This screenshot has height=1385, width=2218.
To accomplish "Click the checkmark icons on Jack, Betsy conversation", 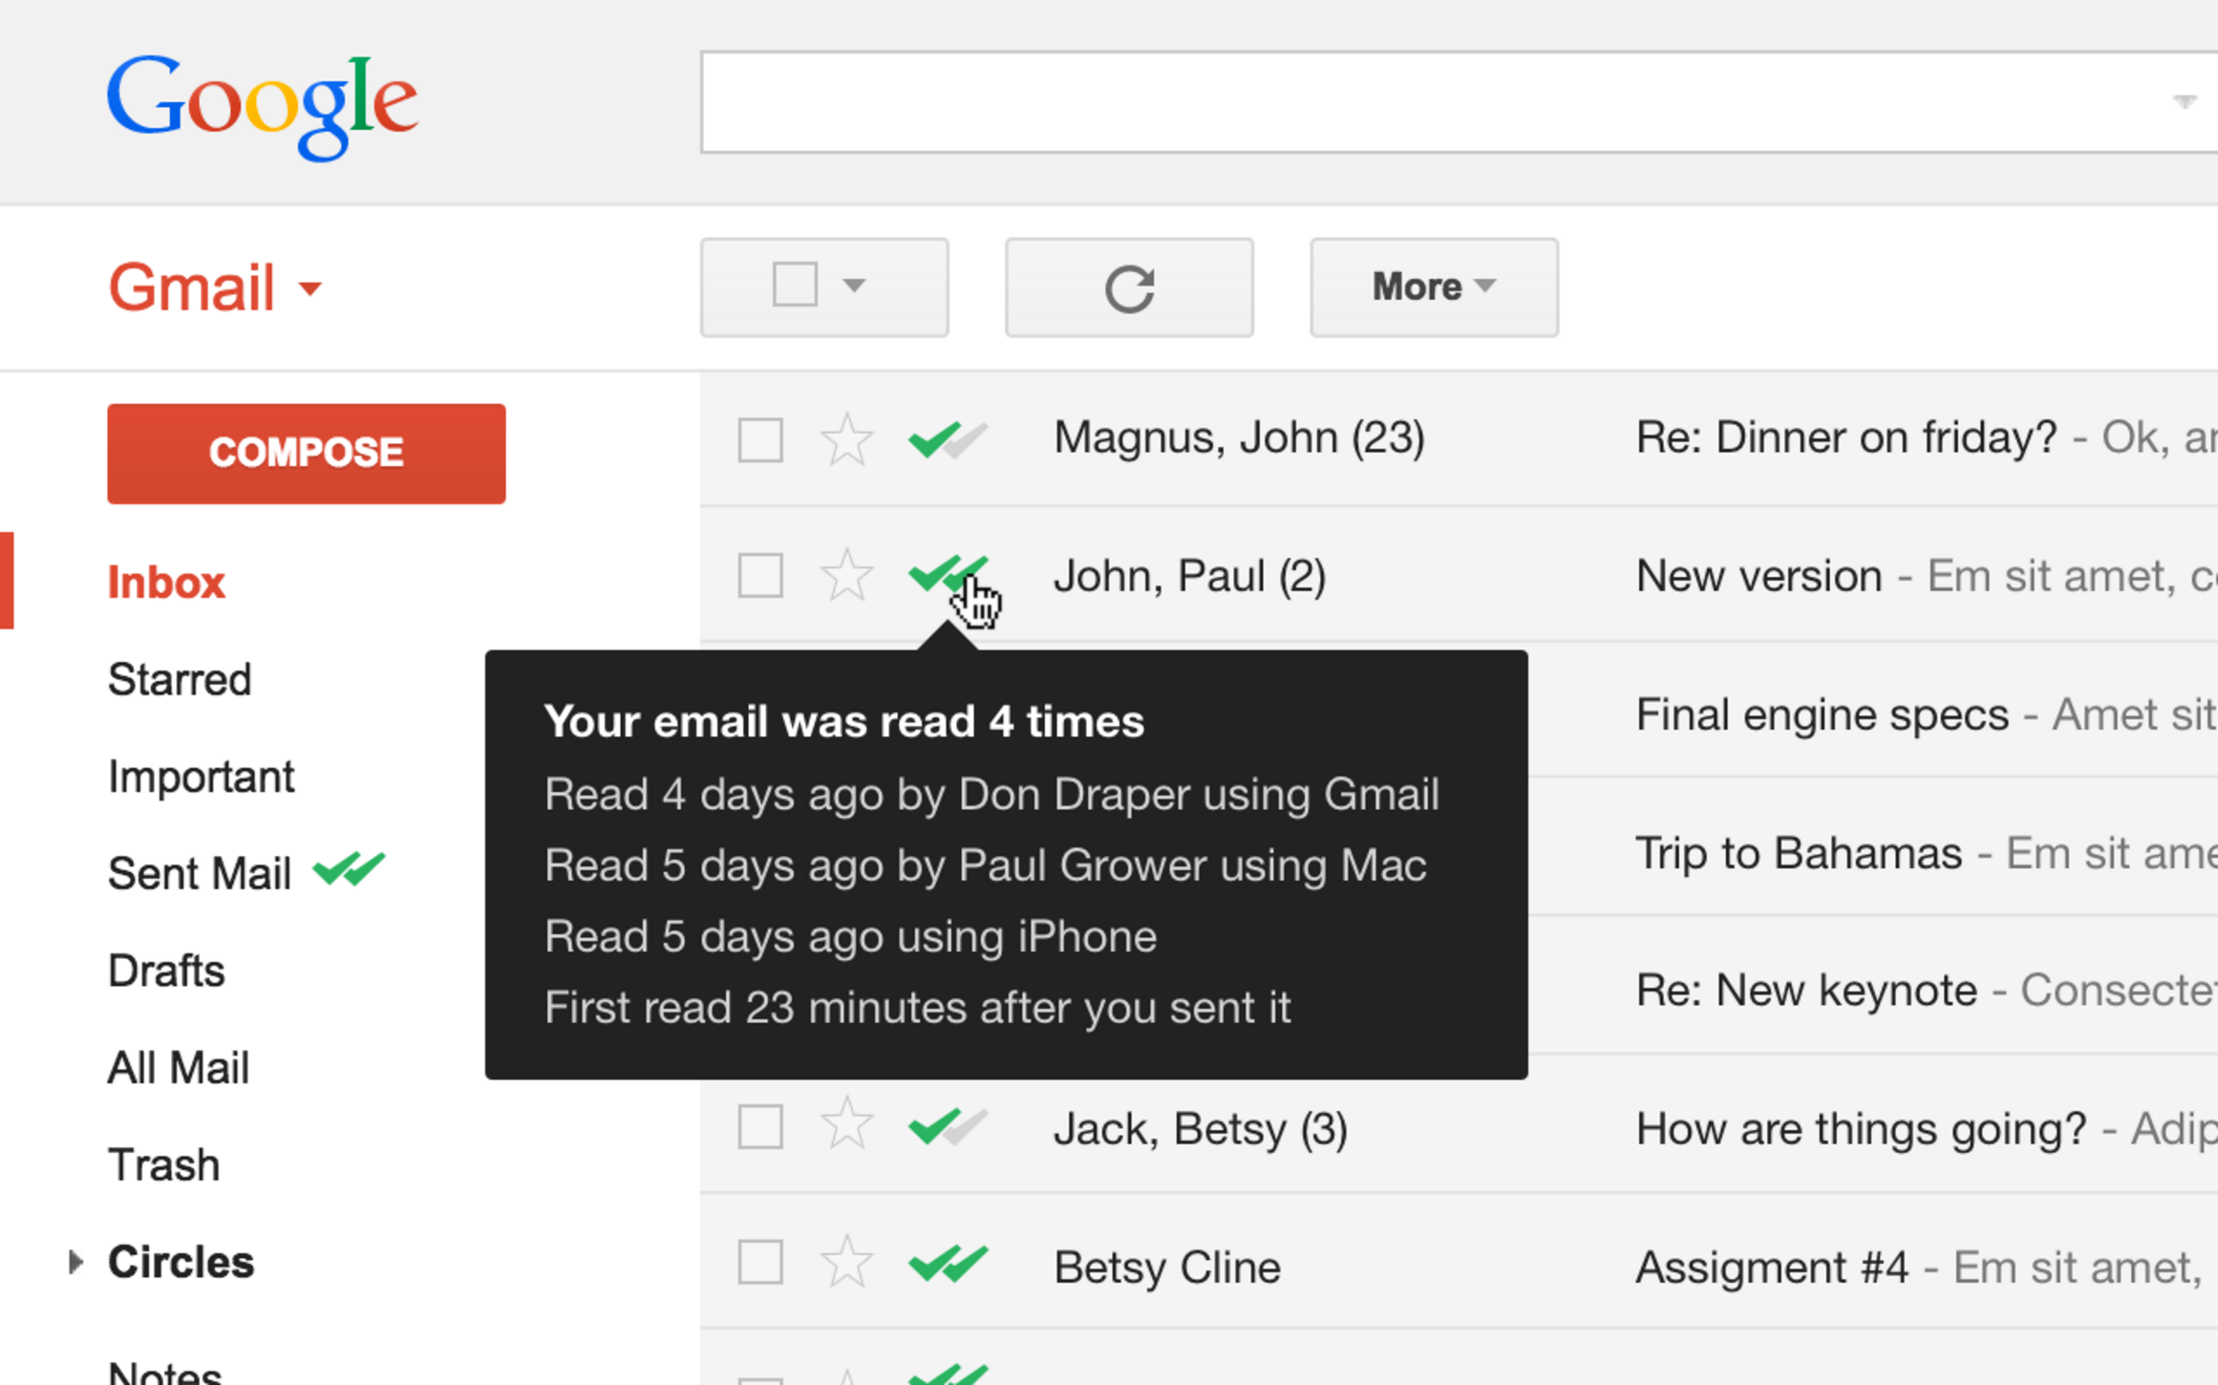I will 948,1127.
